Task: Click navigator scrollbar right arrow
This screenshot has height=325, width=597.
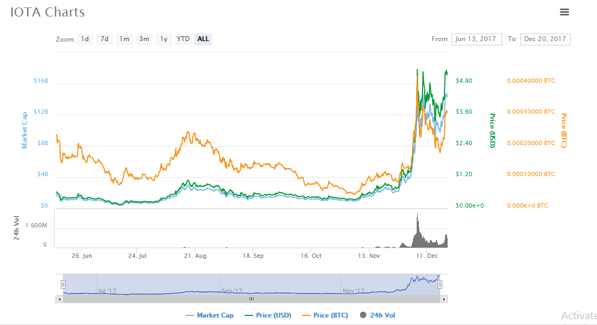Action: pyautogui.click(x=444, y=299)
